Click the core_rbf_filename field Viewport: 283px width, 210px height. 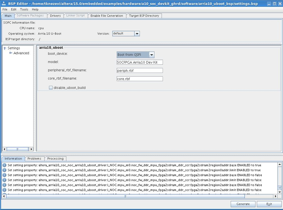(x=140, y=79)
